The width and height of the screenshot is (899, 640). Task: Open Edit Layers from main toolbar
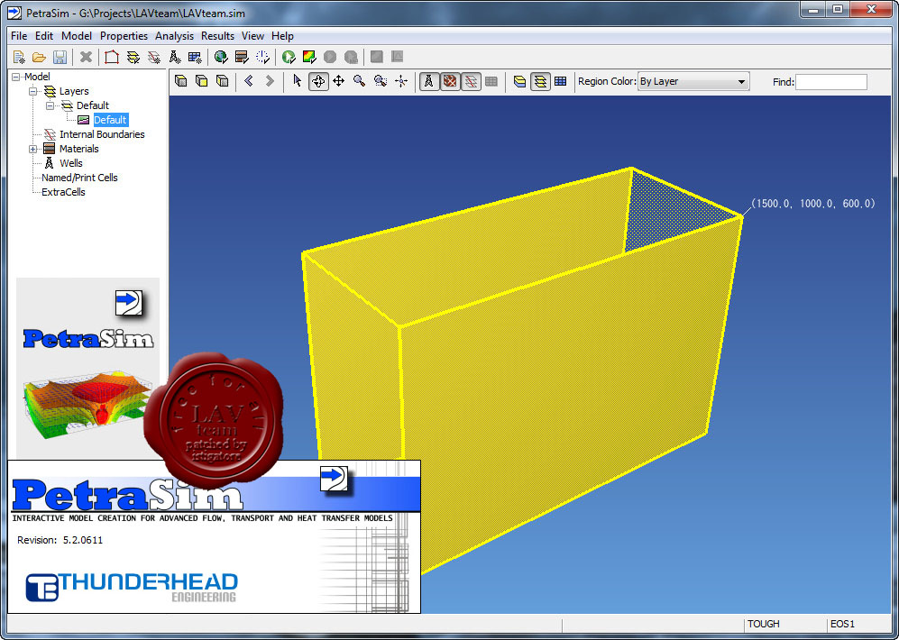pyautogui.click(x=133, y=57)
